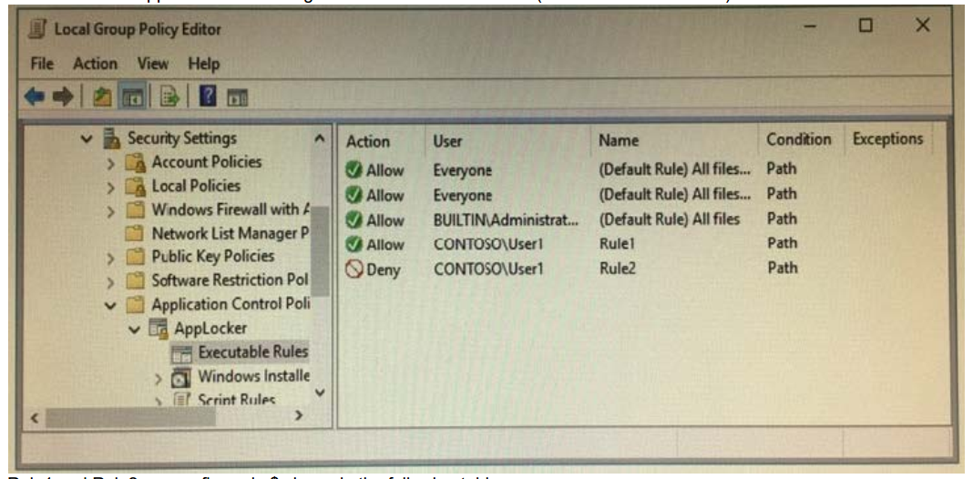Image resolution: width=973 pixels, height=479 pixels.
Task: Select the (Default Rule) All files name cell
Action: (x=669, y=219)
